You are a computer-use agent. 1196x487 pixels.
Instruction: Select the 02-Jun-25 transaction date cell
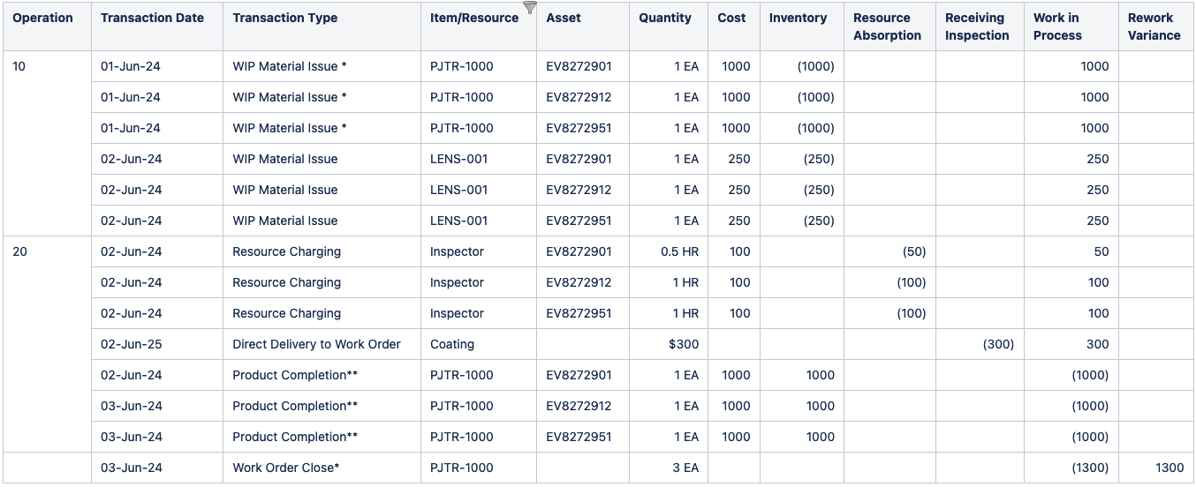[x=131, y=344]
